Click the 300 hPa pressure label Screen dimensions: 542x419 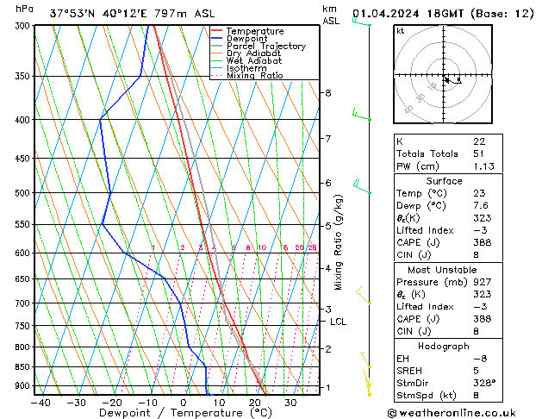point(24,26)
